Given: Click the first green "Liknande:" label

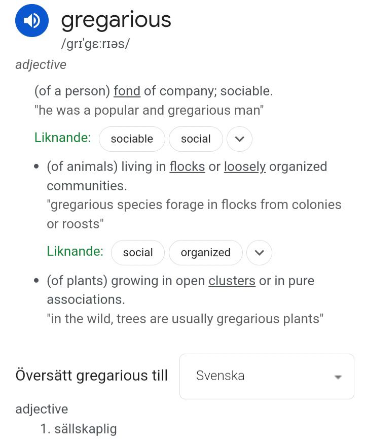Looking at the screenshot, I should pyautogui.click(x=63, y=138).
